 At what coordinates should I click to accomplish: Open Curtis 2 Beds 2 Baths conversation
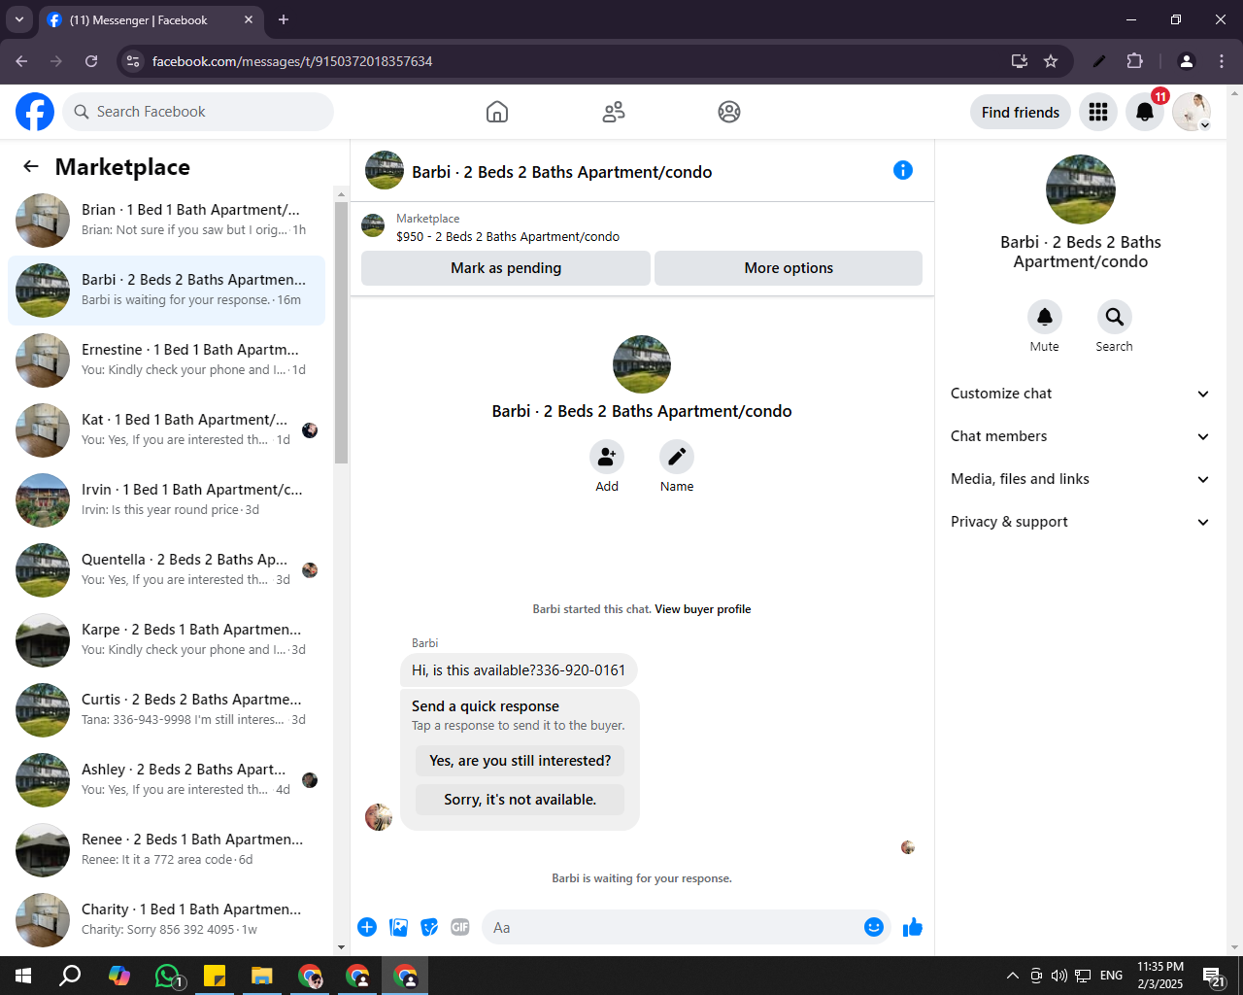(167, 710)
